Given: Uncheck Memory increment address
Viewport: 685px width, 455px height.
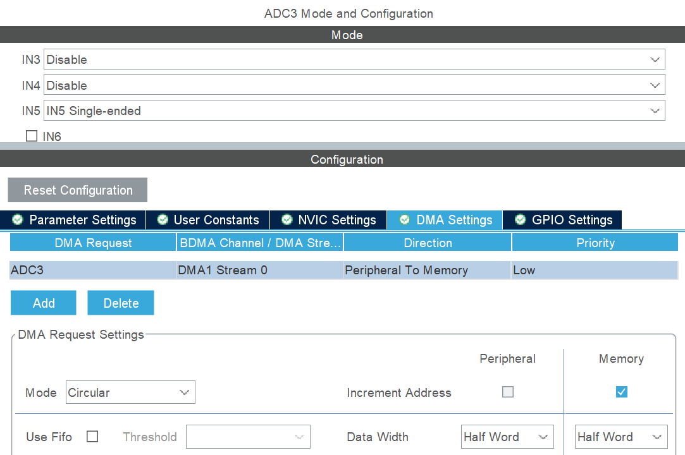Looking at the screenshot, I should pos(621,392).
